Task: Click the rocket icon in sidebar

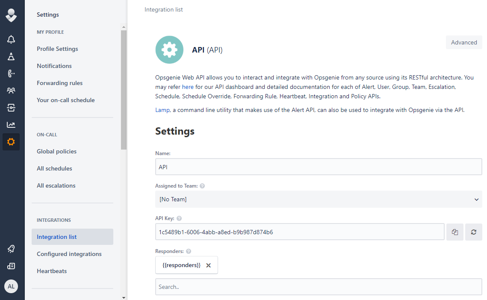Action: (x=11, y=249)
